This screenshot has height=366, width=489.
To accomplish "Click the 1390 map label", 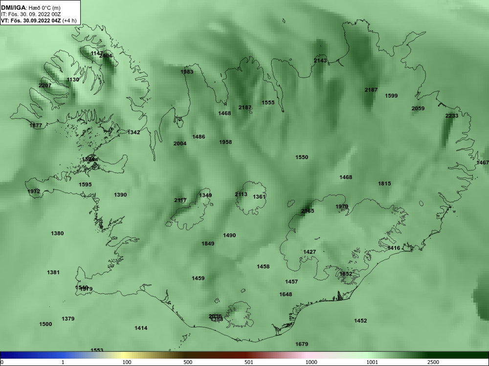I will click(120, 195).
